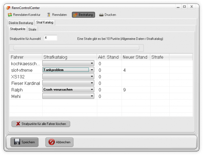The image size is (203, 155).
Task: Click the Renndaten-Korrektur toolbar icon
Action: click(x=10, y=15)
